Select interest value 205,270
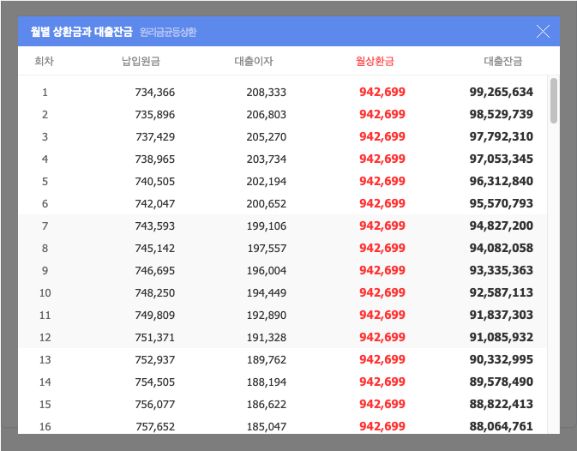This screenshot has height=451, width=577. [267, 137]
